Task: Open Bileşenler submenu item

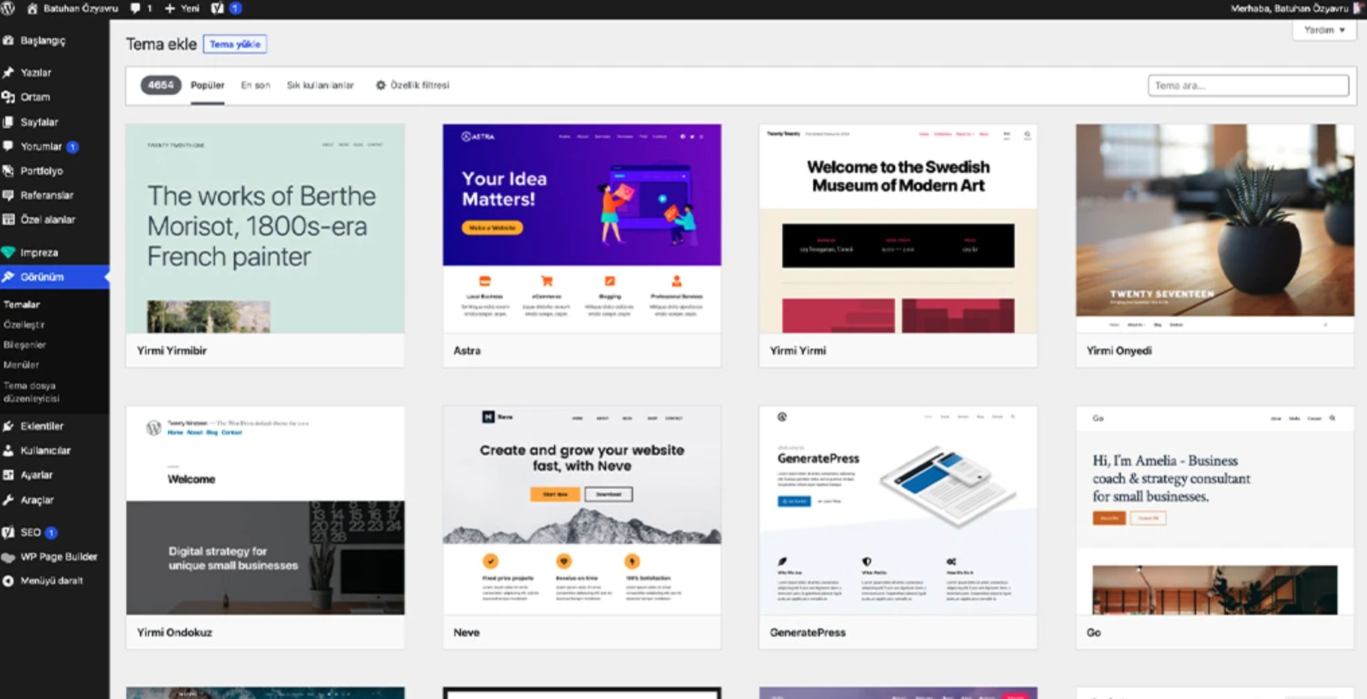Action: (25, 345)
